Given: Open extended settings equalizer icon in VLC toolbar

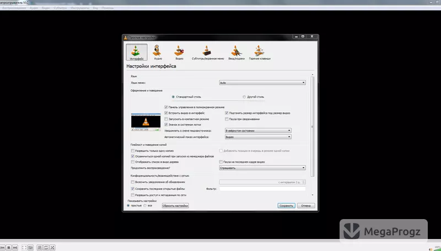Looking at the screenshot, I should (x=30, y=247).
